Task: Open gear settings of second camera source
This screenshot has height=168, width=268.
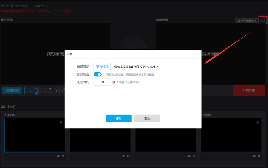Action: (128, 156)
